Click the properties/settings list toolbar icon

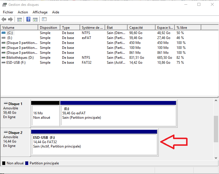[x=44, y=19]
